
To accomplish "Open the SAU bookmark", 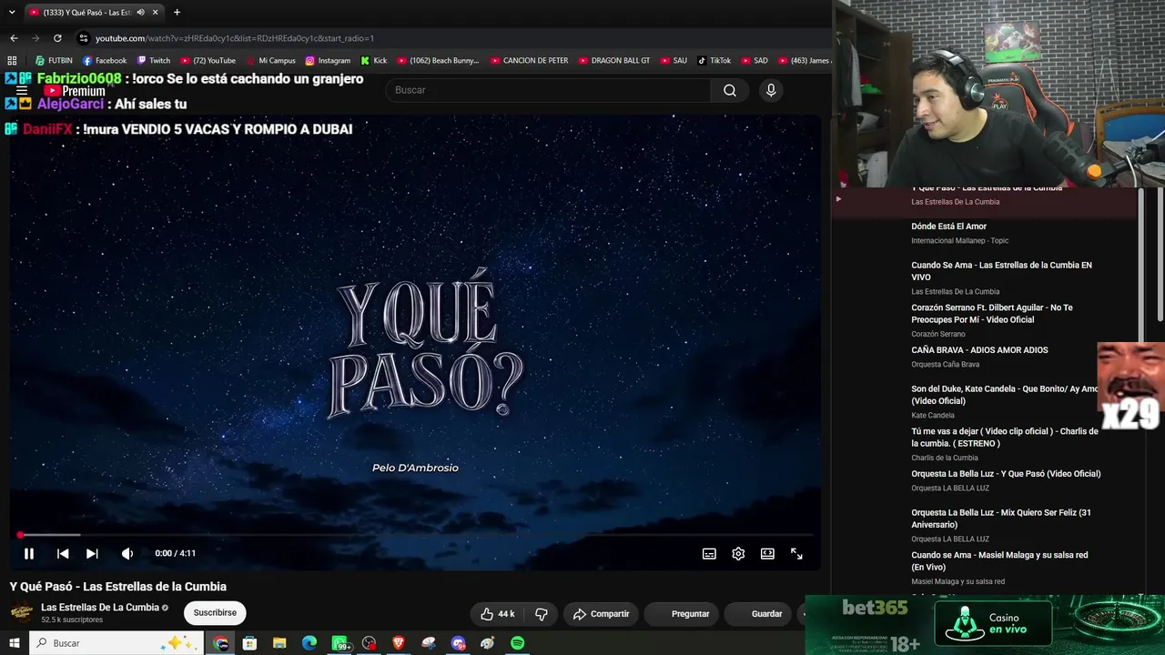I will [674, 61].
